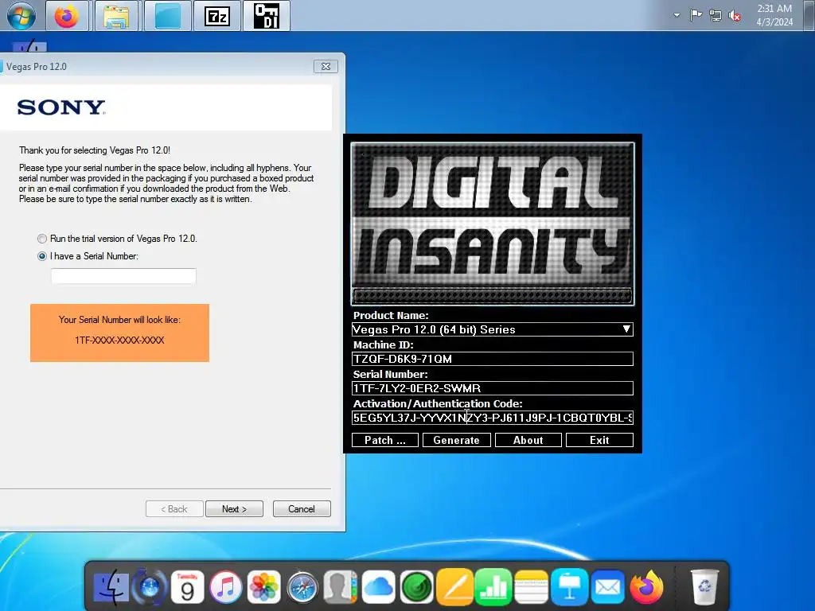Screen dimensions: 815x611
Task: Open iCloud in the dock
Action: (378, 587)
